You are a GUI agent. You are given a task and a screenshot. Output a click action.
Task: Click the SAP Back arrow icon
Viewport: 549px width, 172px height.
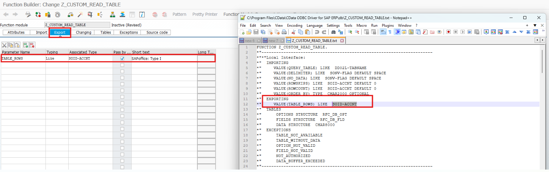pyautogui.click(x=6, y=14)
